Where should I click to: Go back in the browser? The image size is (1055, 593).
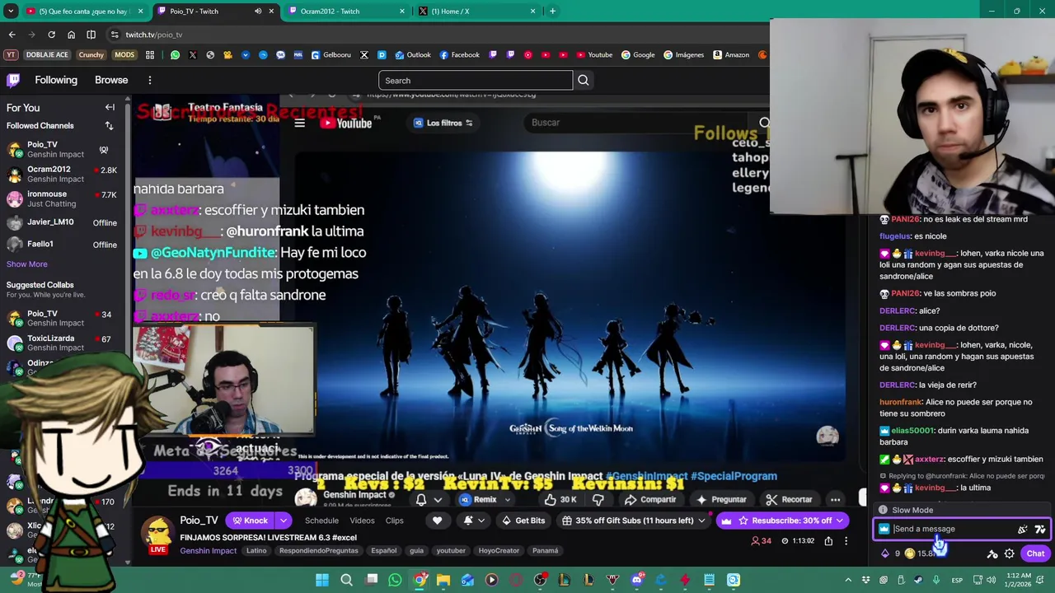click(x=12, y=35)
